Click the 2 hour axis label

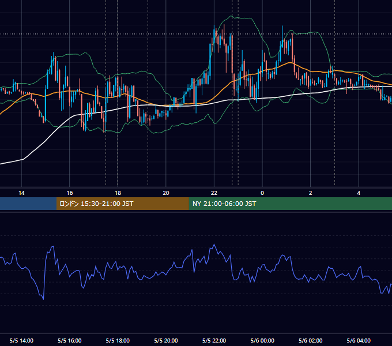coord(311,193)
